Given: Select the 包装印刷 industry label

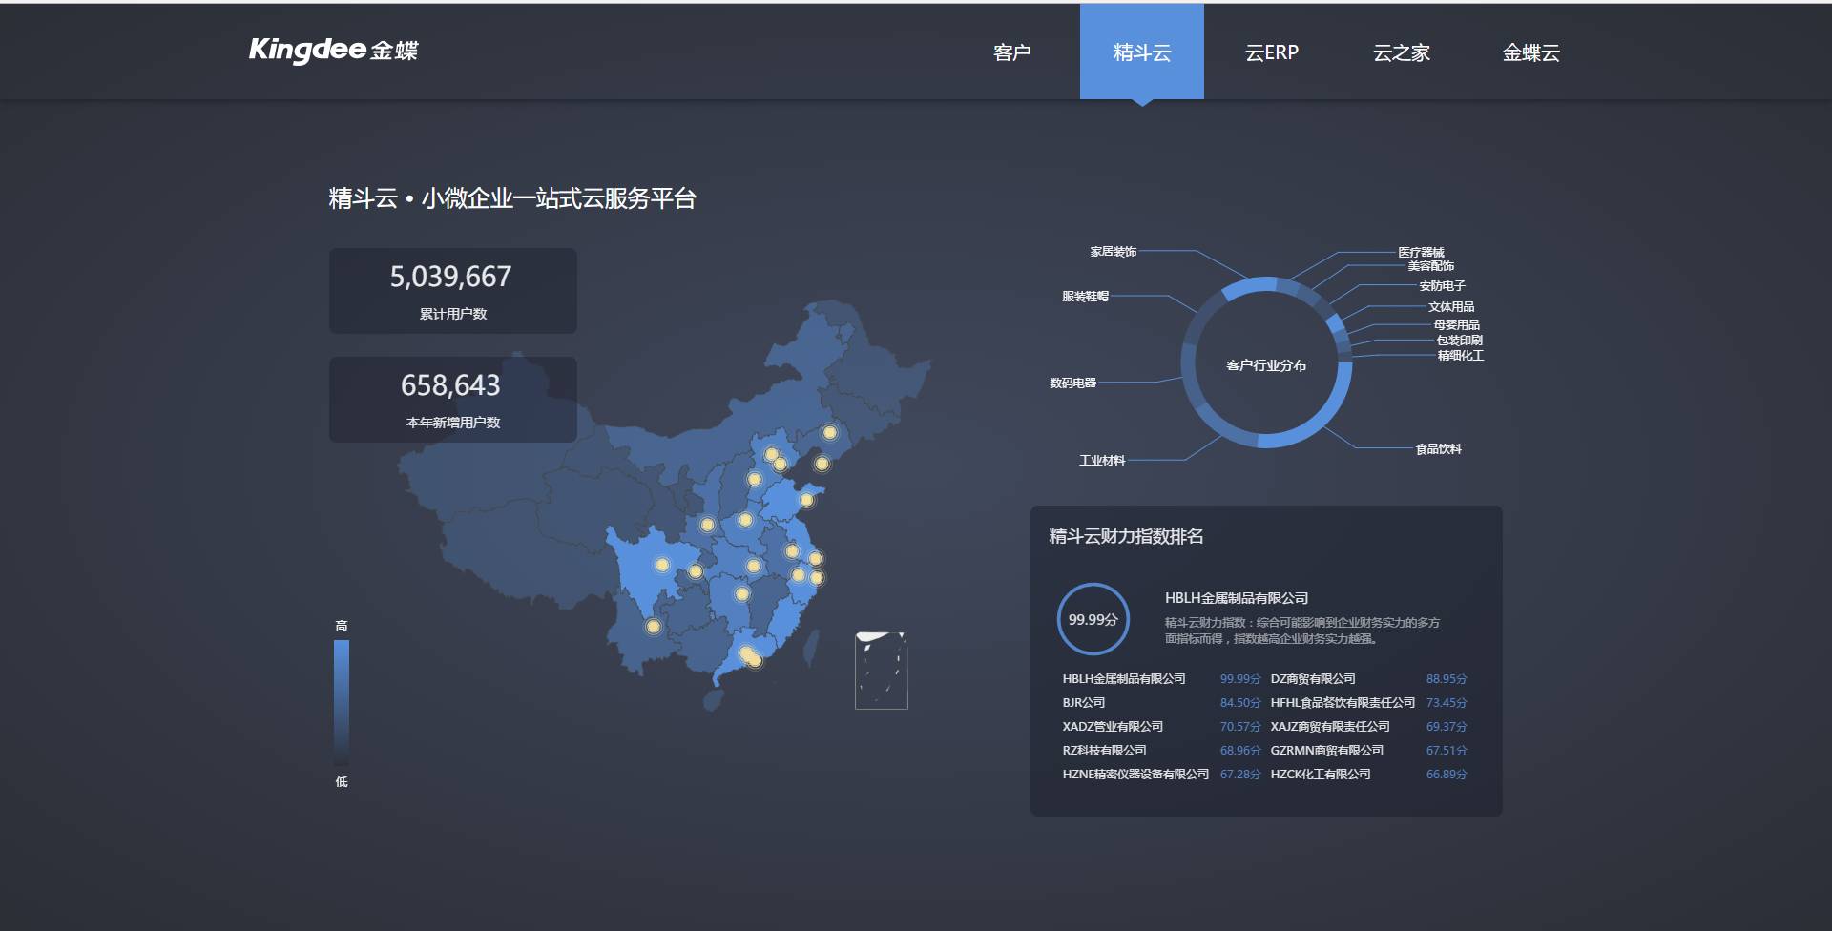Looking at the screenshot, I should pos(1460,341).
